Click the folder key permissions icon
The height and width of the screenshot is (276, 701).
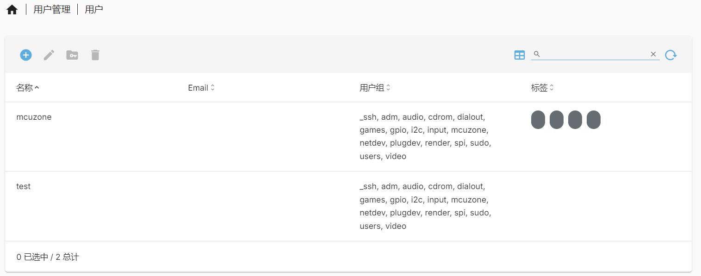tap(72, 55)
